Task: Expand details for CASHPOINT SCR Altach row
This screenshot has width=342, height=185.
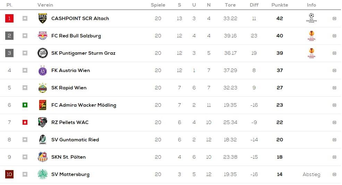Action: 334,18
